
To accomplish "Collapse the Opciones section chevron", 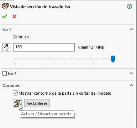I will click(132, 85).
